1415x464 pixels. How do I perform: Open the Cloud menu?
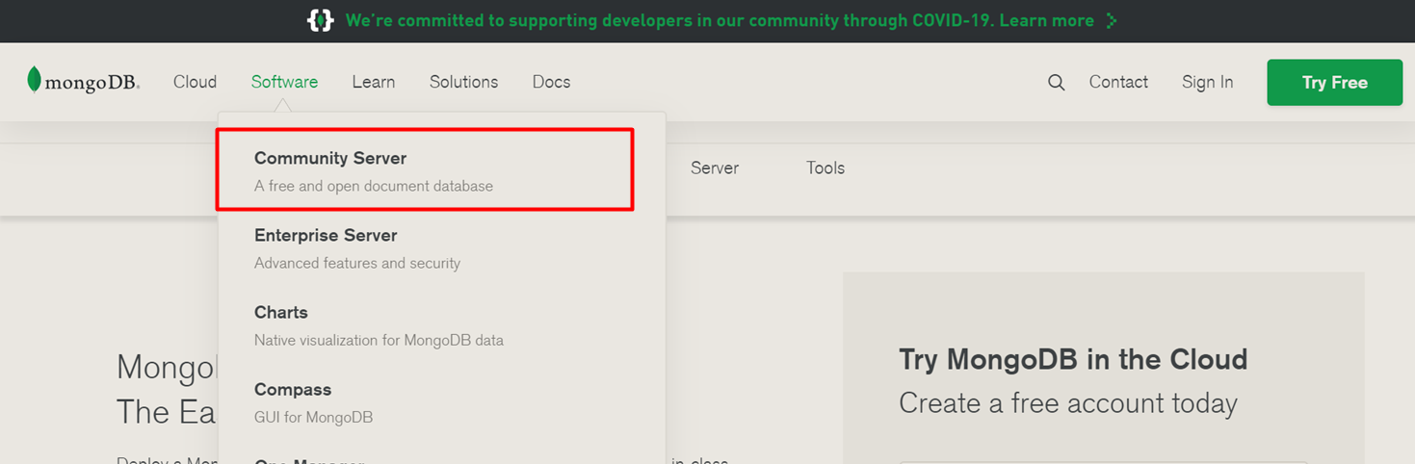point(195,82)
